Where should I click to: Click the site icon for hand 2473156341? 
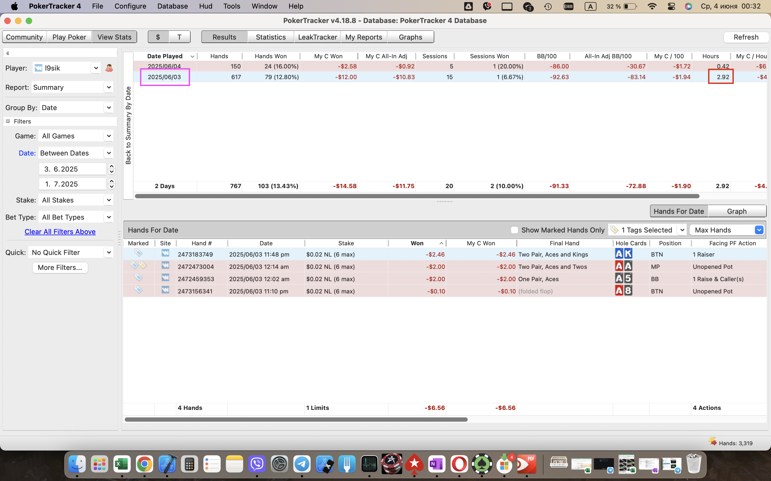click(x=165, y=290)
